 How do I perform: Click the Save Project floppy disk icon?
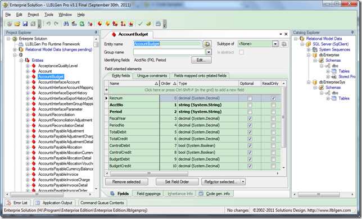coord(25,24)
